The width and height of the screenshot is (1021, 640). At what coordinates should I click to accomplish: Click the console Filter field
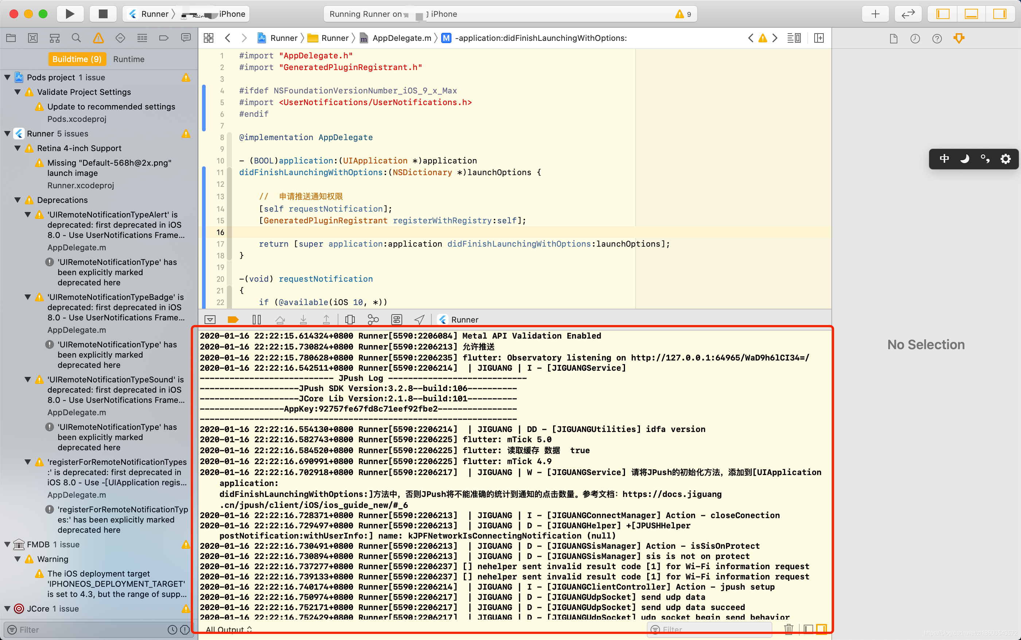(711, 629)
